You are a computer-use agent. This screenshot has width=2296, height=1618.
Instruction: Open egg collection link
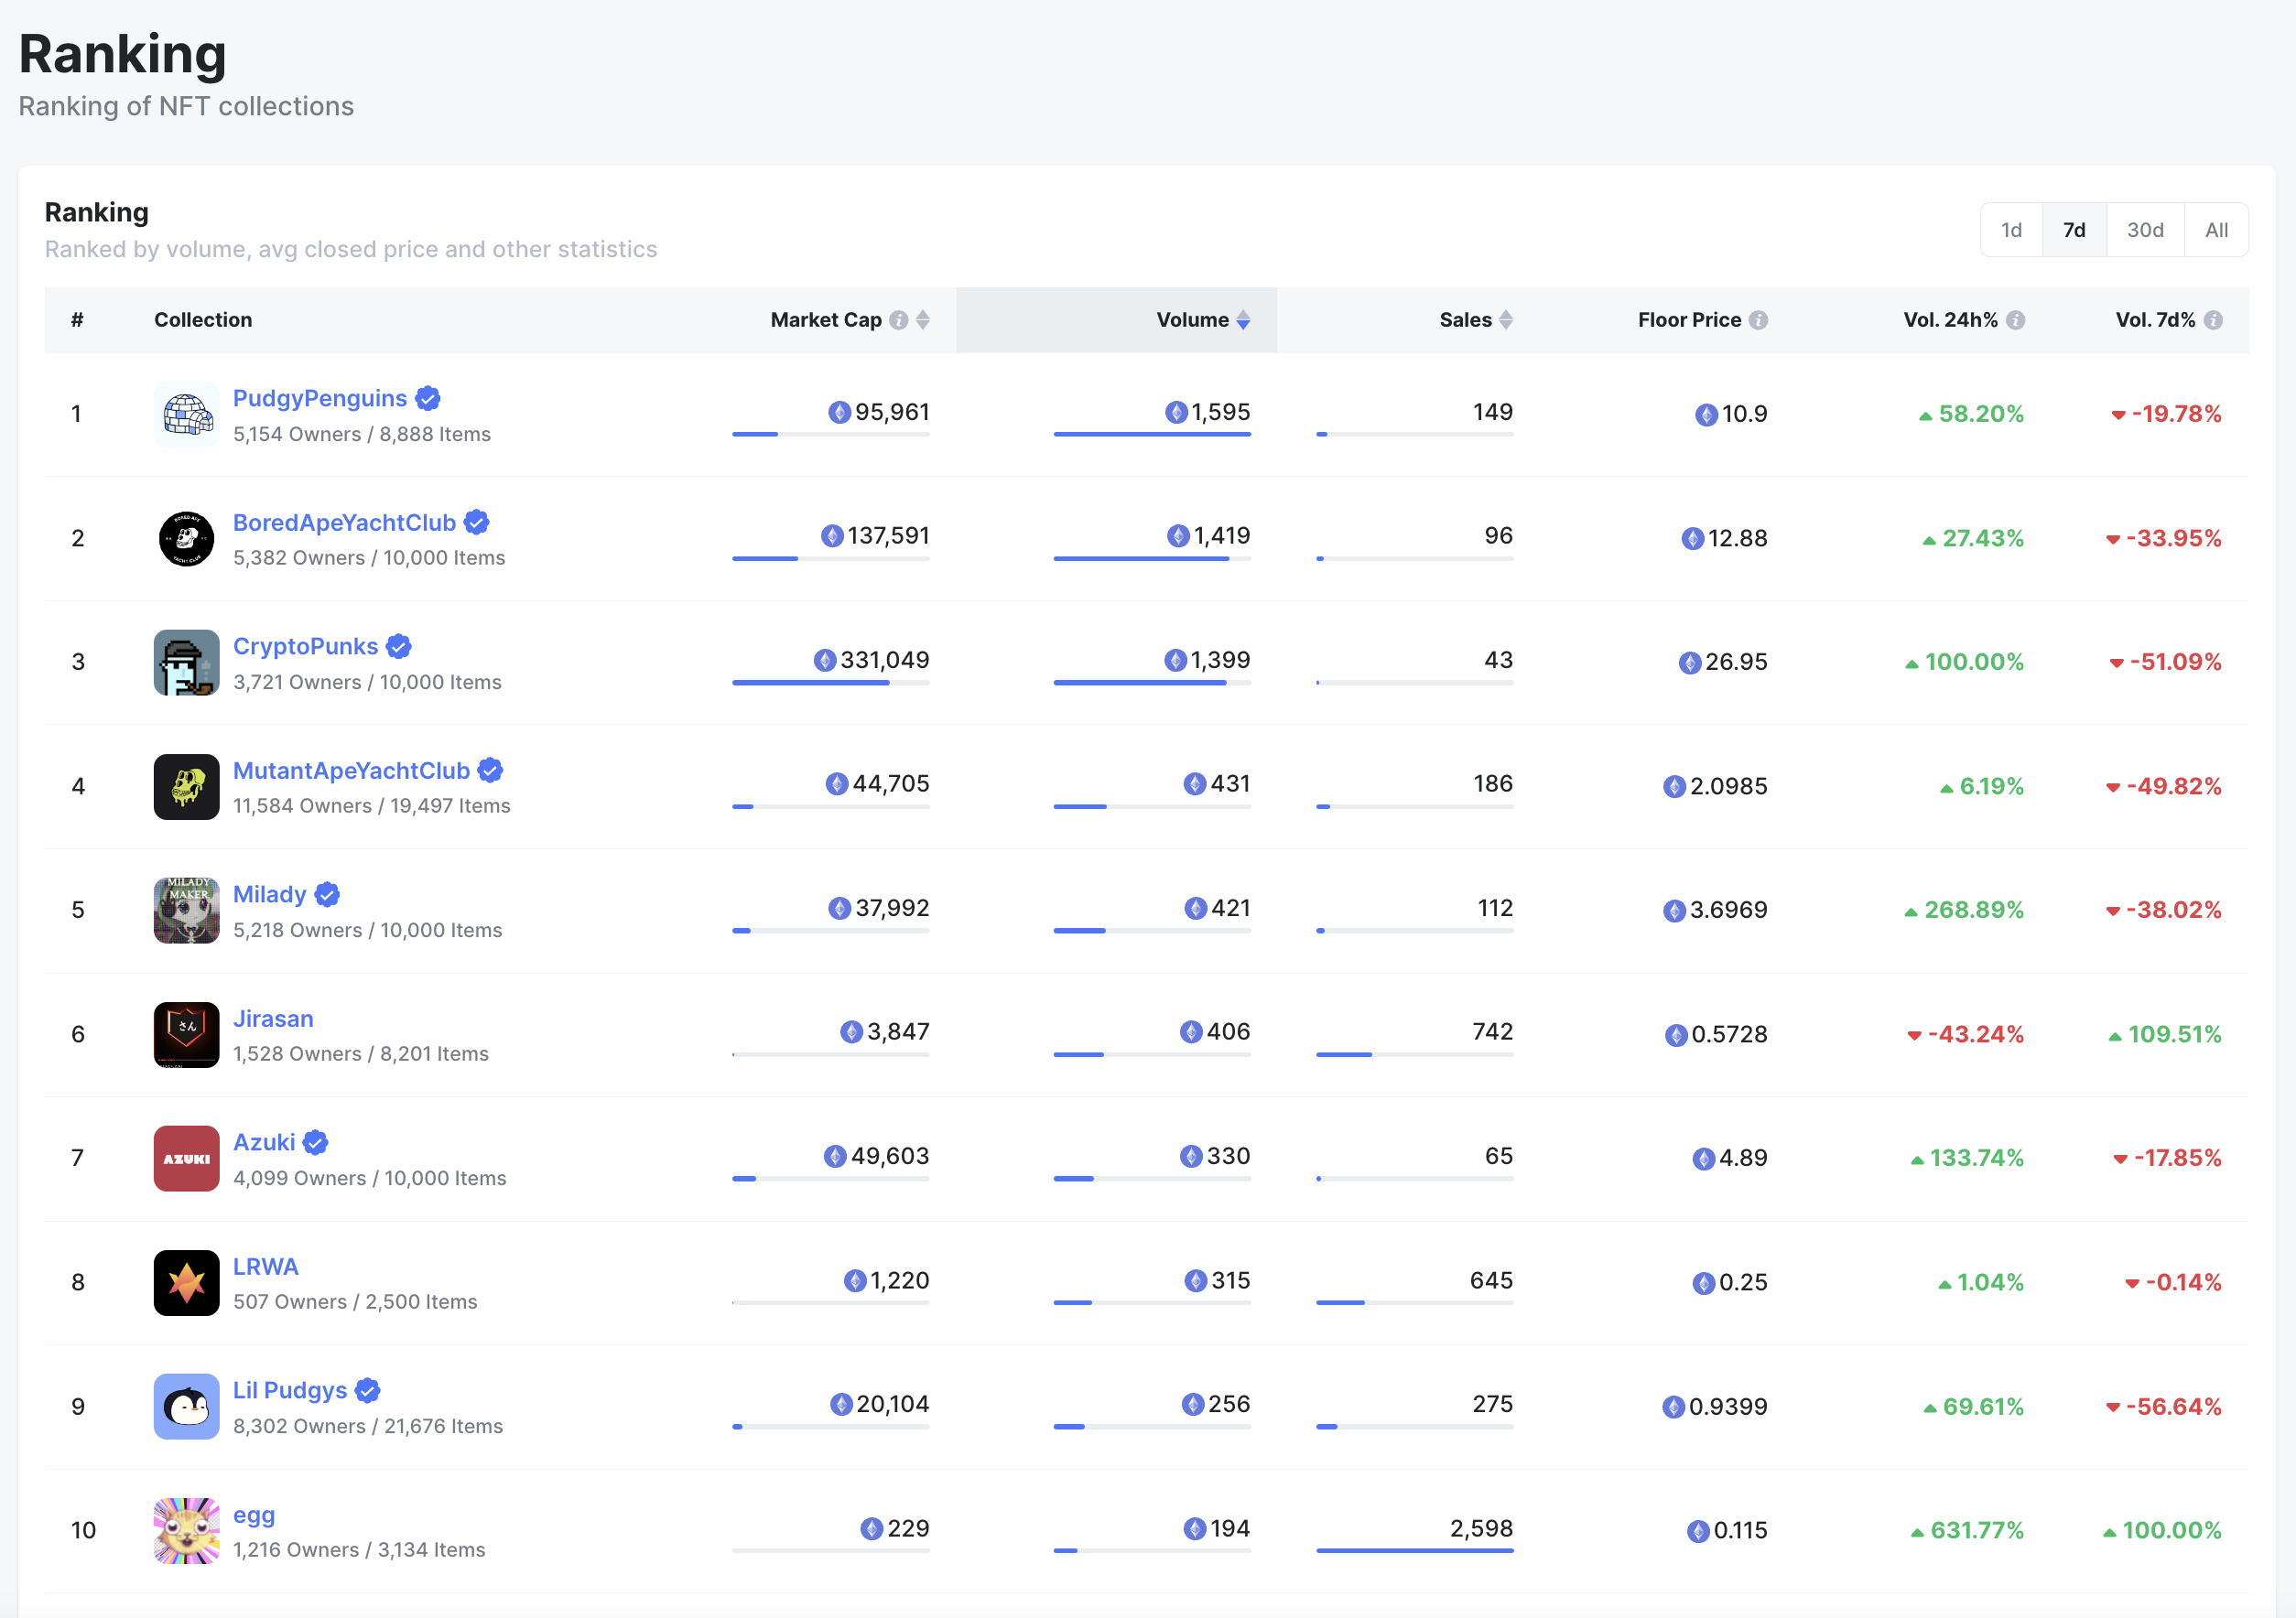click(254, 1516)
